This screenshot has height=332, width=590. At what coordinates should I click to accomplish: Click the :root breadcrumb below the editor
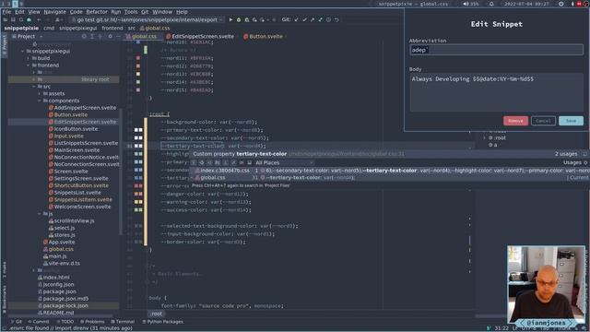(157, 314)
